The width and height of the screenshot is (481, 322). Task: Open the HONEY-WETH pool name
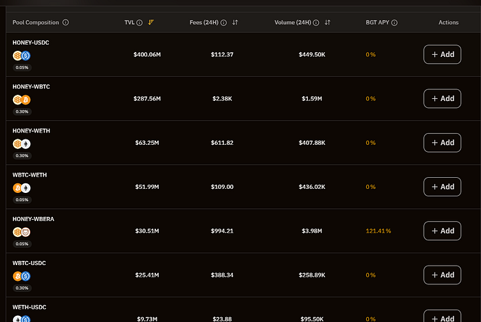pyautogui.click(x=31, y=131)
